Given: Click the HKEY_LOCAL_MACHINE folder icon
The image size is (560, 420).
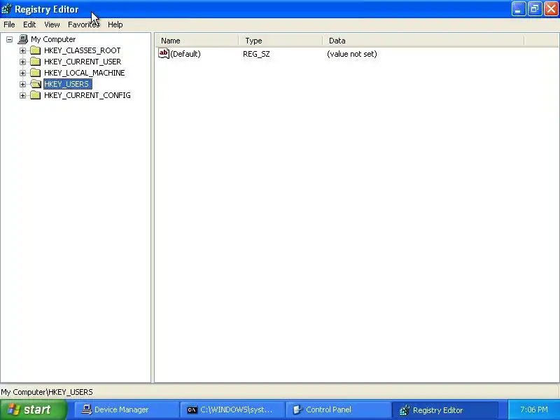Looking at the screenshot, I should (36, 73).
